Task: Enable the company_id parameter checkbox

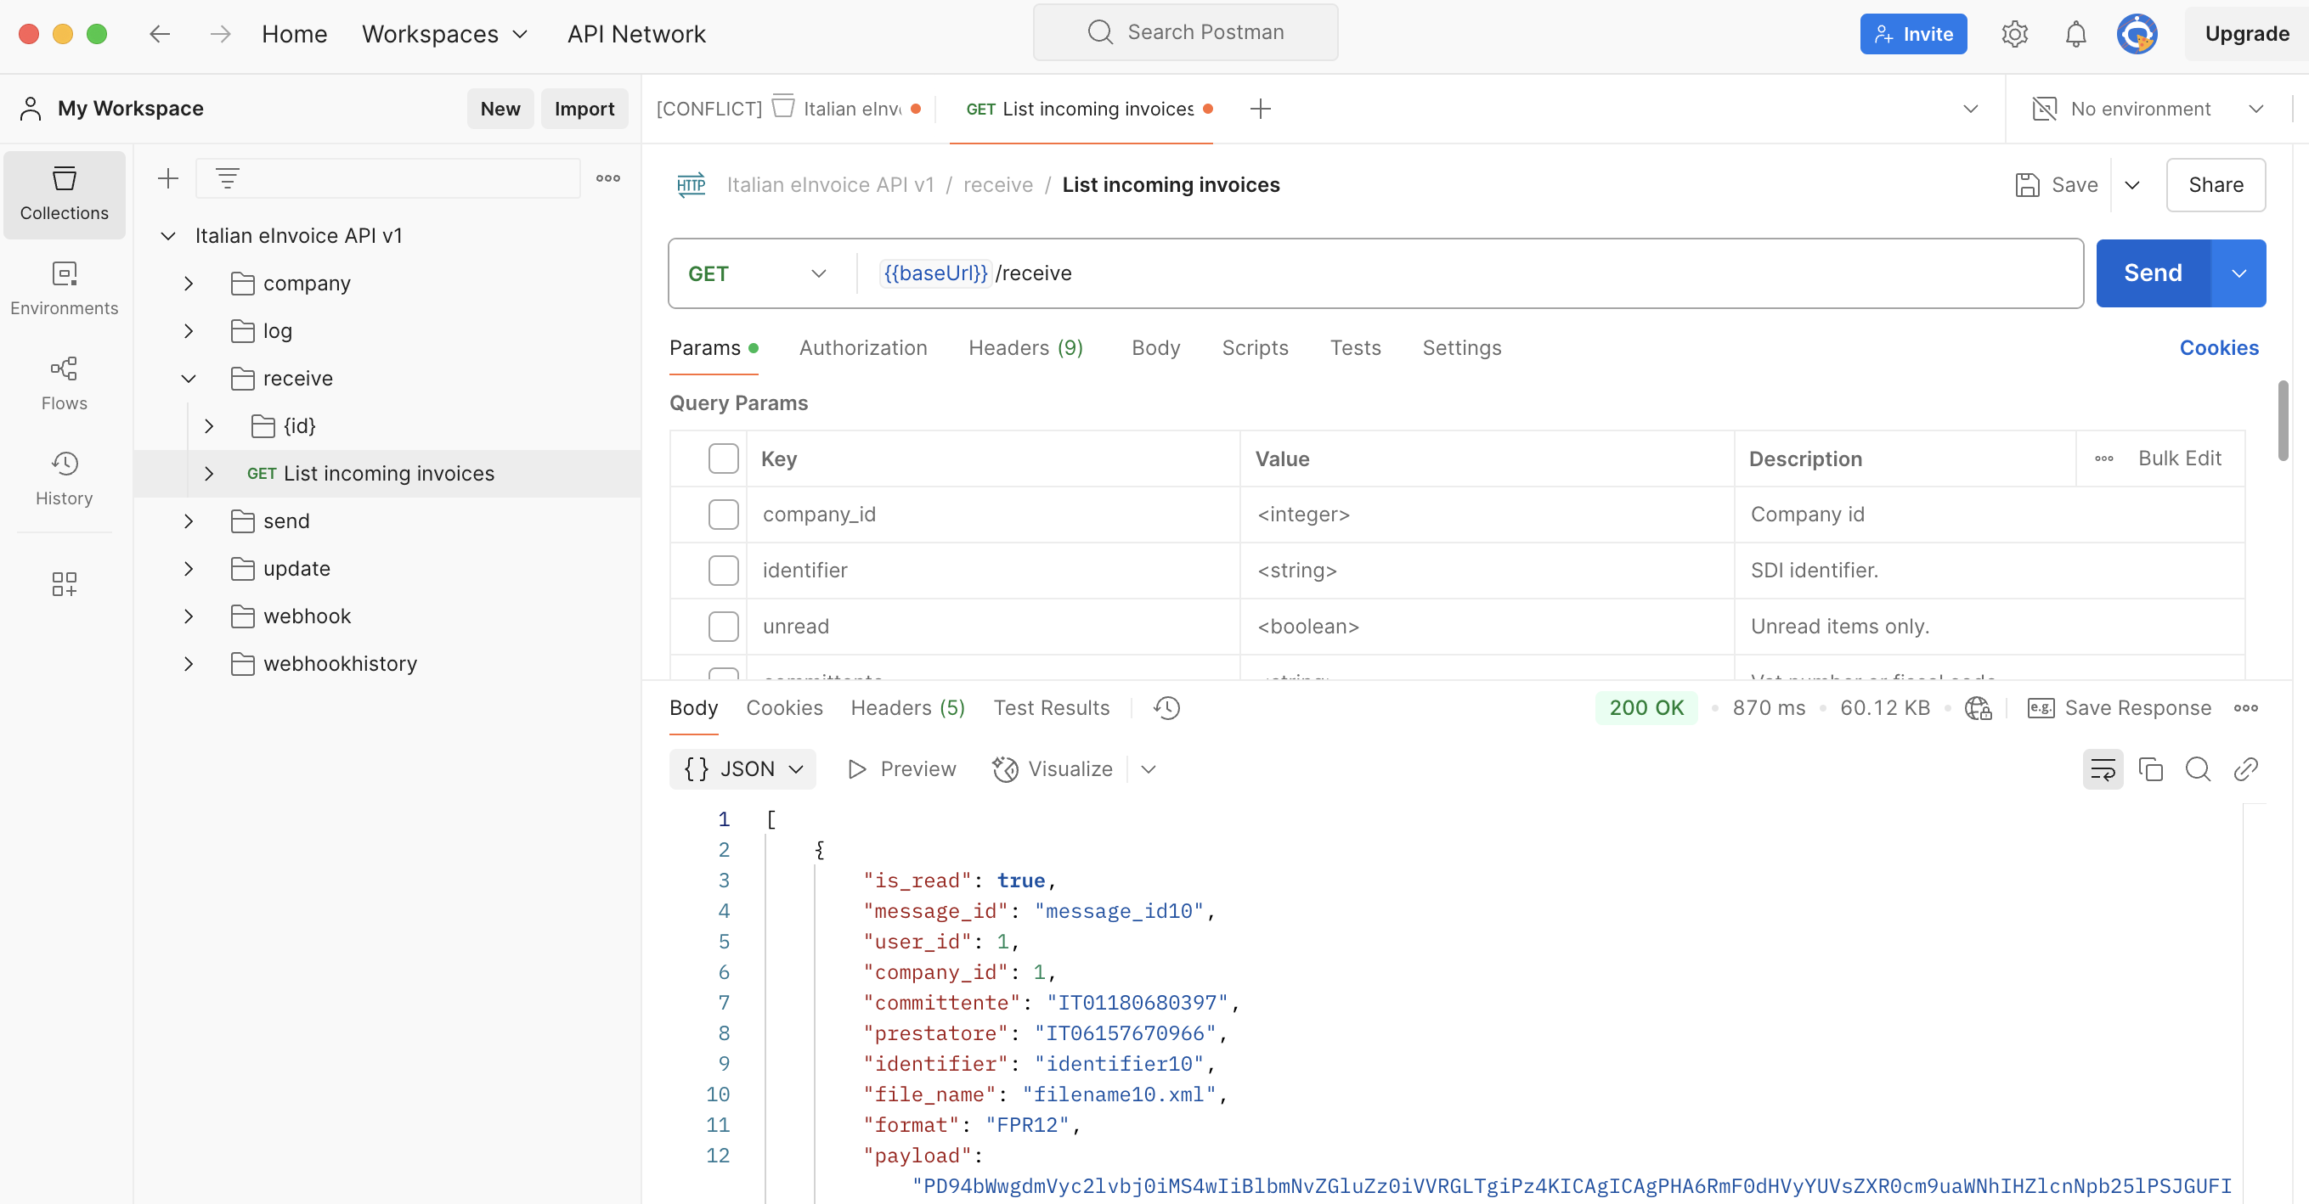Action: tap(722, 515)
